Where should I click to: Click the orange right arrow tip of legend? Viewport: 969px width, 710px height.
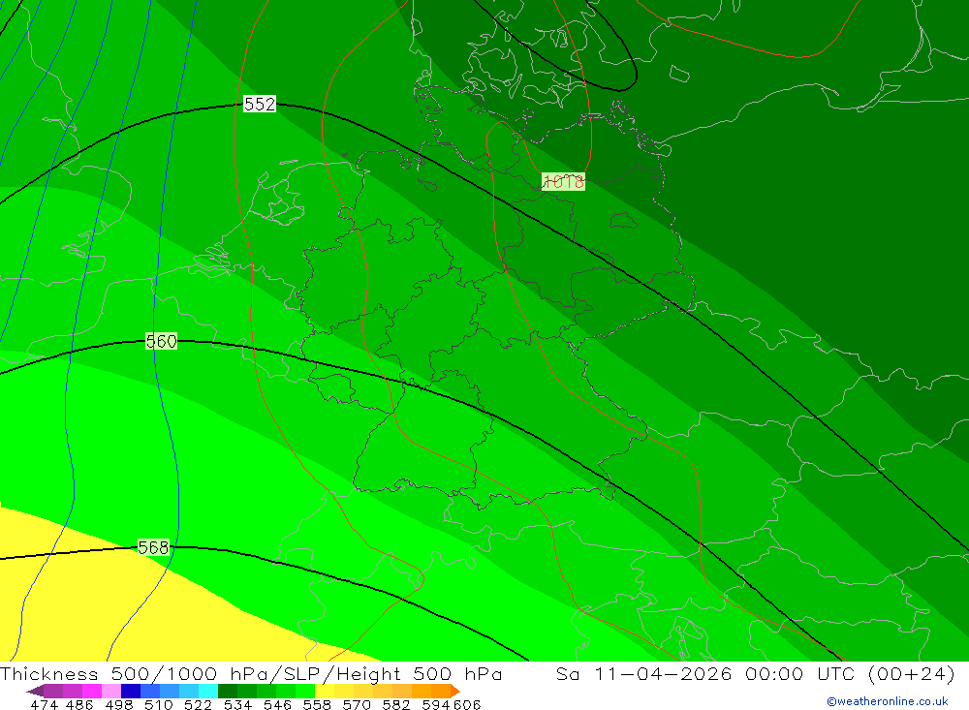[x=454, y=691]
